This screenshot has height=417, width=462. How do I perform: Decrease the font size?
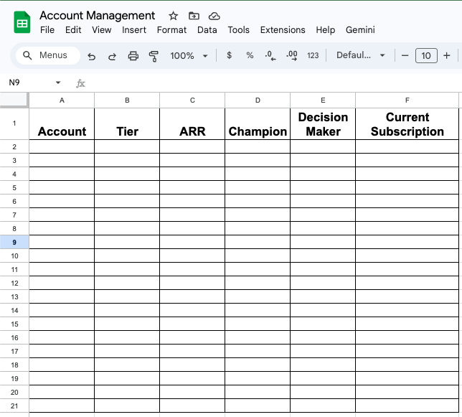405,55
